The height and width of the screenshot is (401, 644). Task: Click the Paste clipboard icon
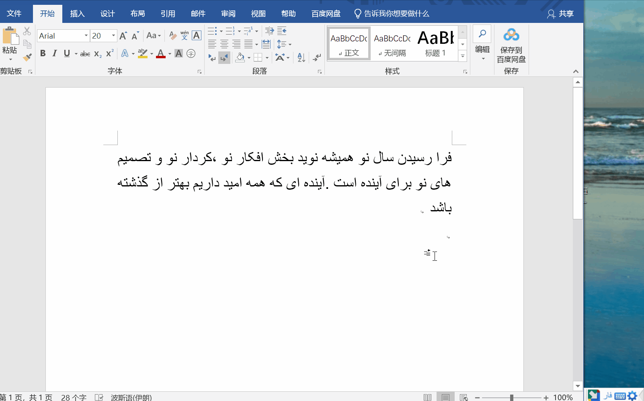10,36
